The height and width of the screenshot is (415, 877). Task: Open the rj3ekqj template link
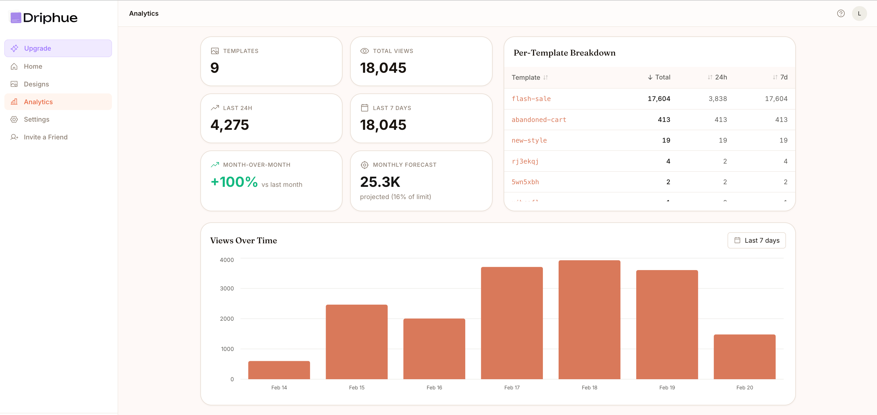point(525,162)
